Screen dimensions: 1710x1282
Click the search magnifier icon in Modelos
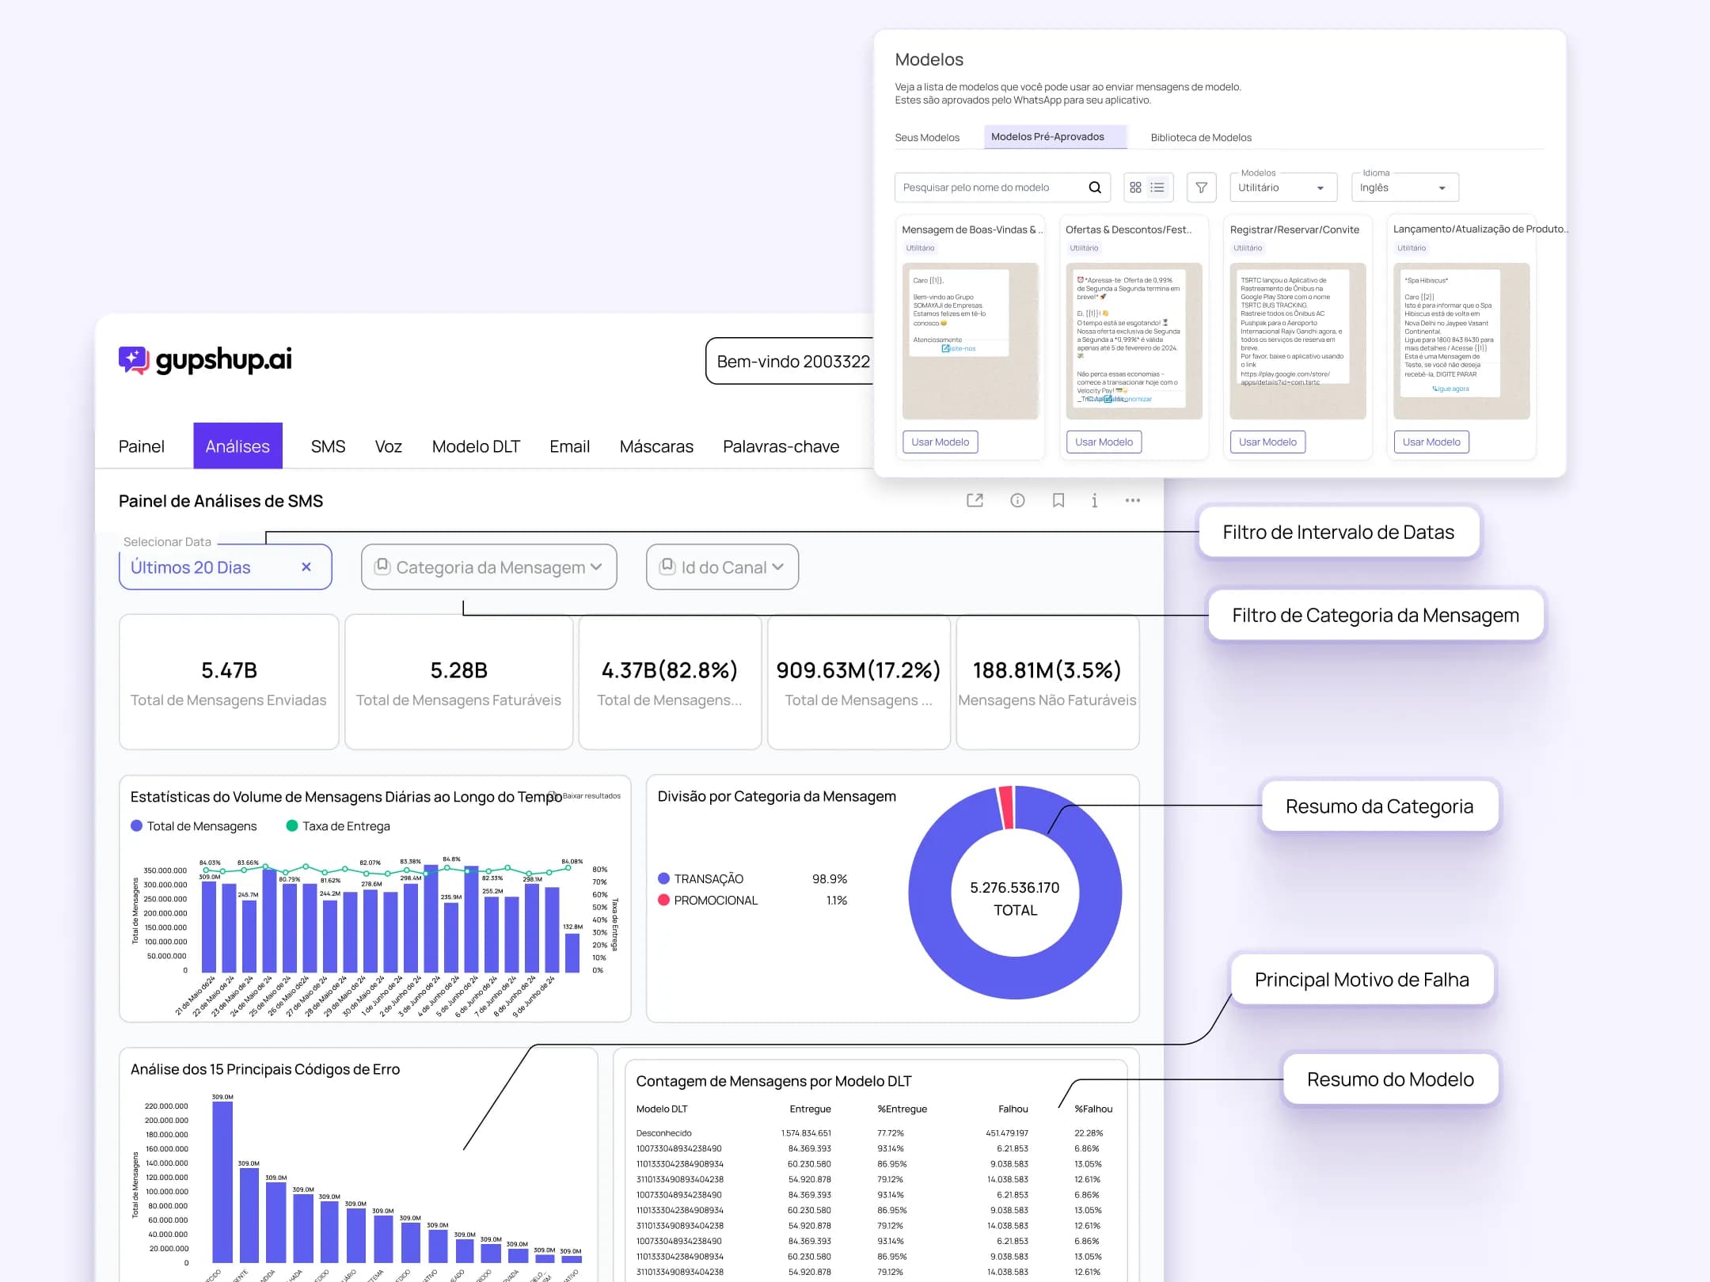1095,188
